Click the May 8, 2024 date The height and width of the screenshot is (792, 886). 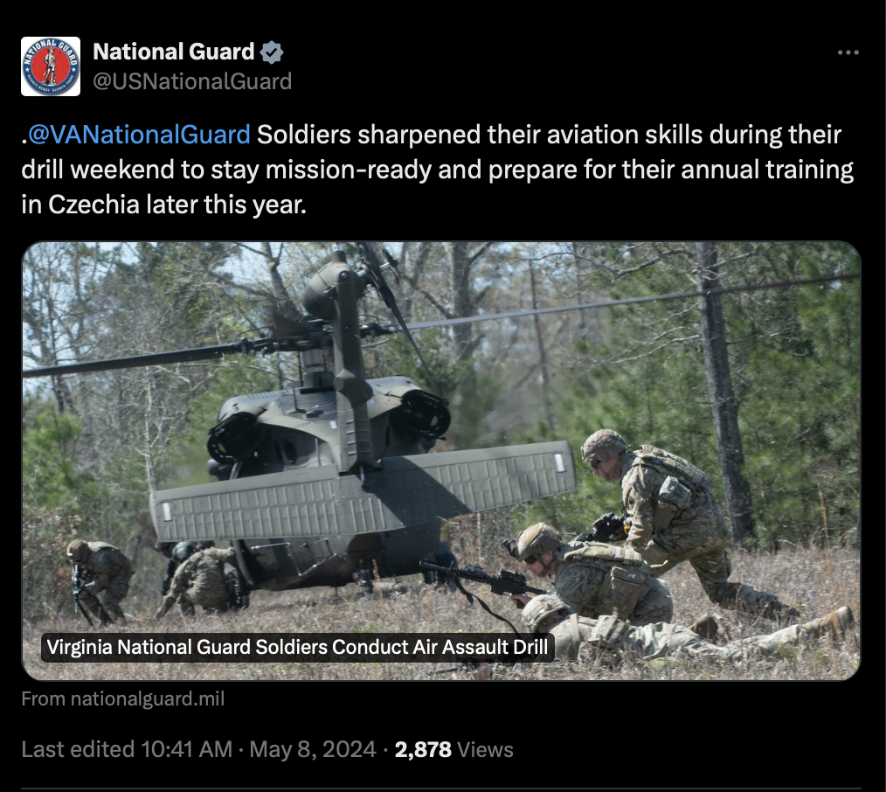pyautogui.click(x=313, y=749)
